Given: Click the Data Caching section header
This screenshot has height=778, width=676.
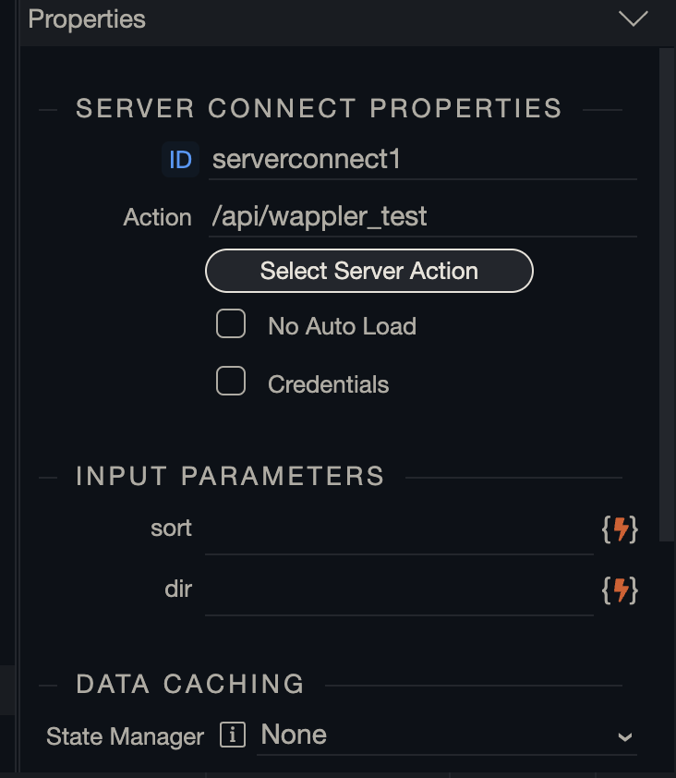Looking at the screenshot, I should (190, 684).
